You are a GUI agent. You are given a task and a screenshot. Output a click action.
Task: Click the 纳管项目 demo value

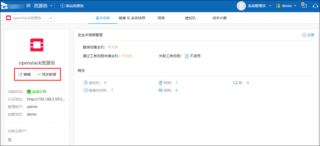(32, 114)
